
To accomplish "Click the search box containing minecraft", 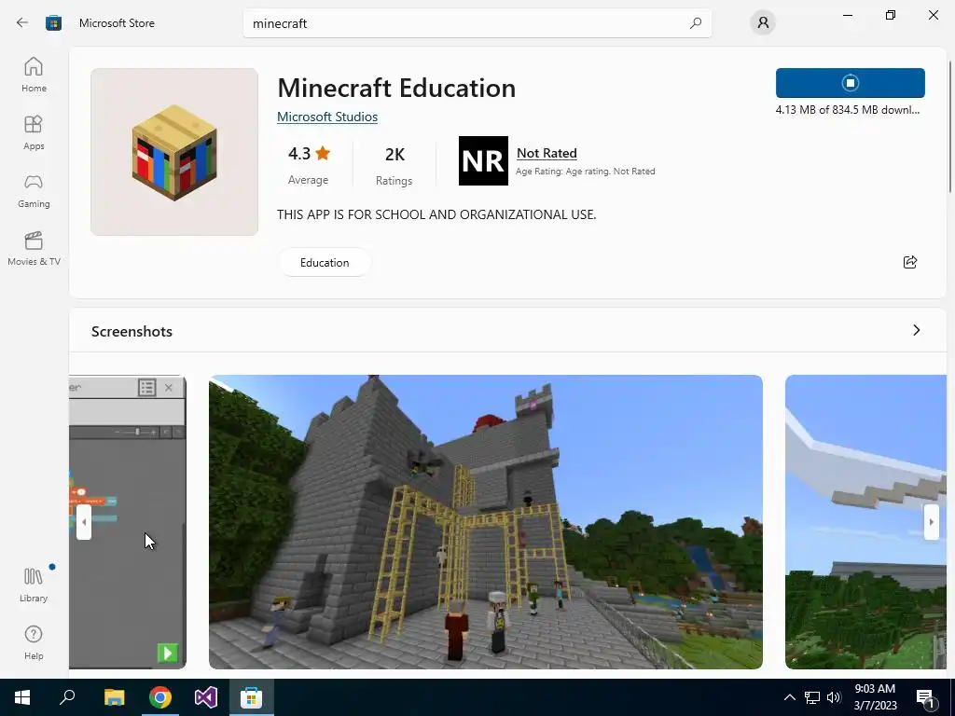I will click(x=477, y=23).
